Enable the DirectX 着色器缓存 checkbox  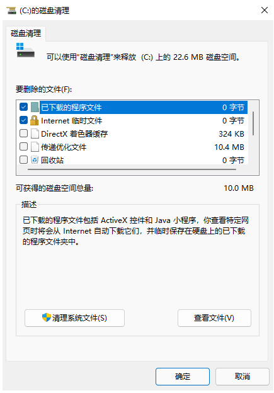tap(23, 134)
